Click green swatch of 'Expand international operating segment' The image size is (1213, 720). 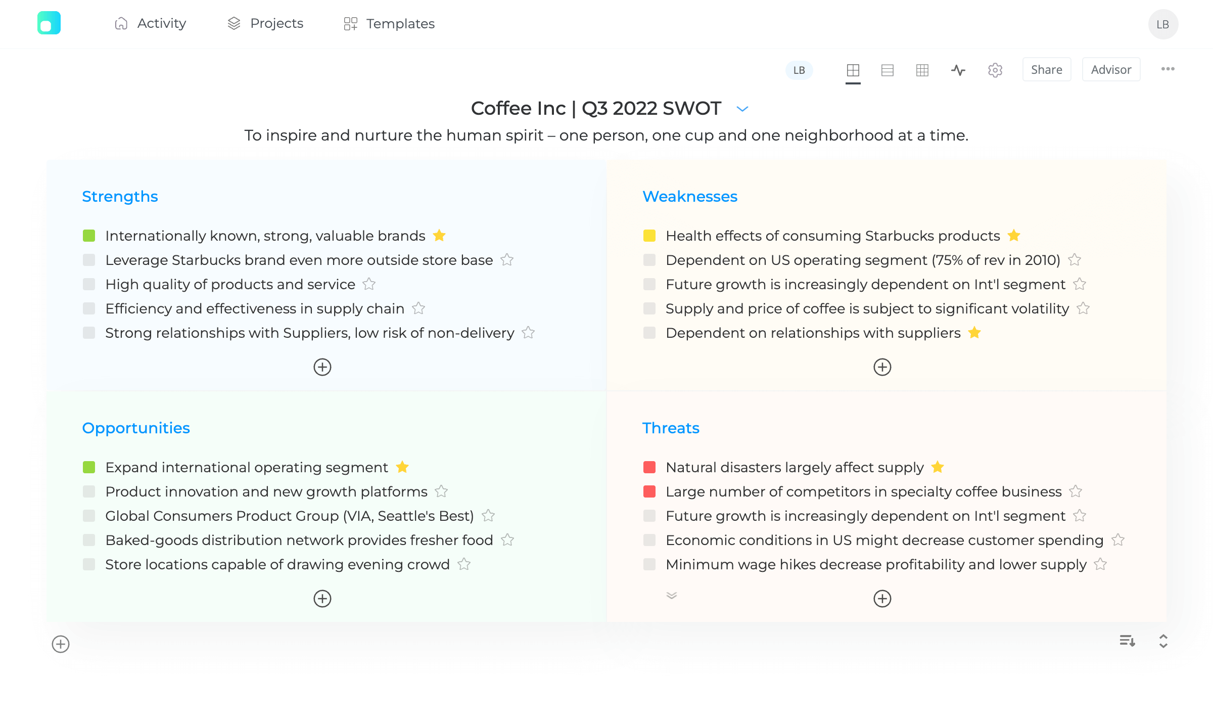click(89, 467)
